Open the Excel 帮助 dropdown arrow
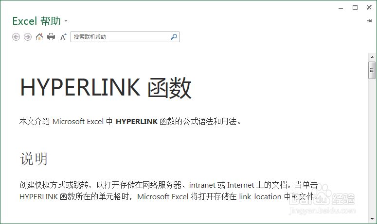Image resolution: width=377 pixels, height=224 pixels. [x=66, y=21]
